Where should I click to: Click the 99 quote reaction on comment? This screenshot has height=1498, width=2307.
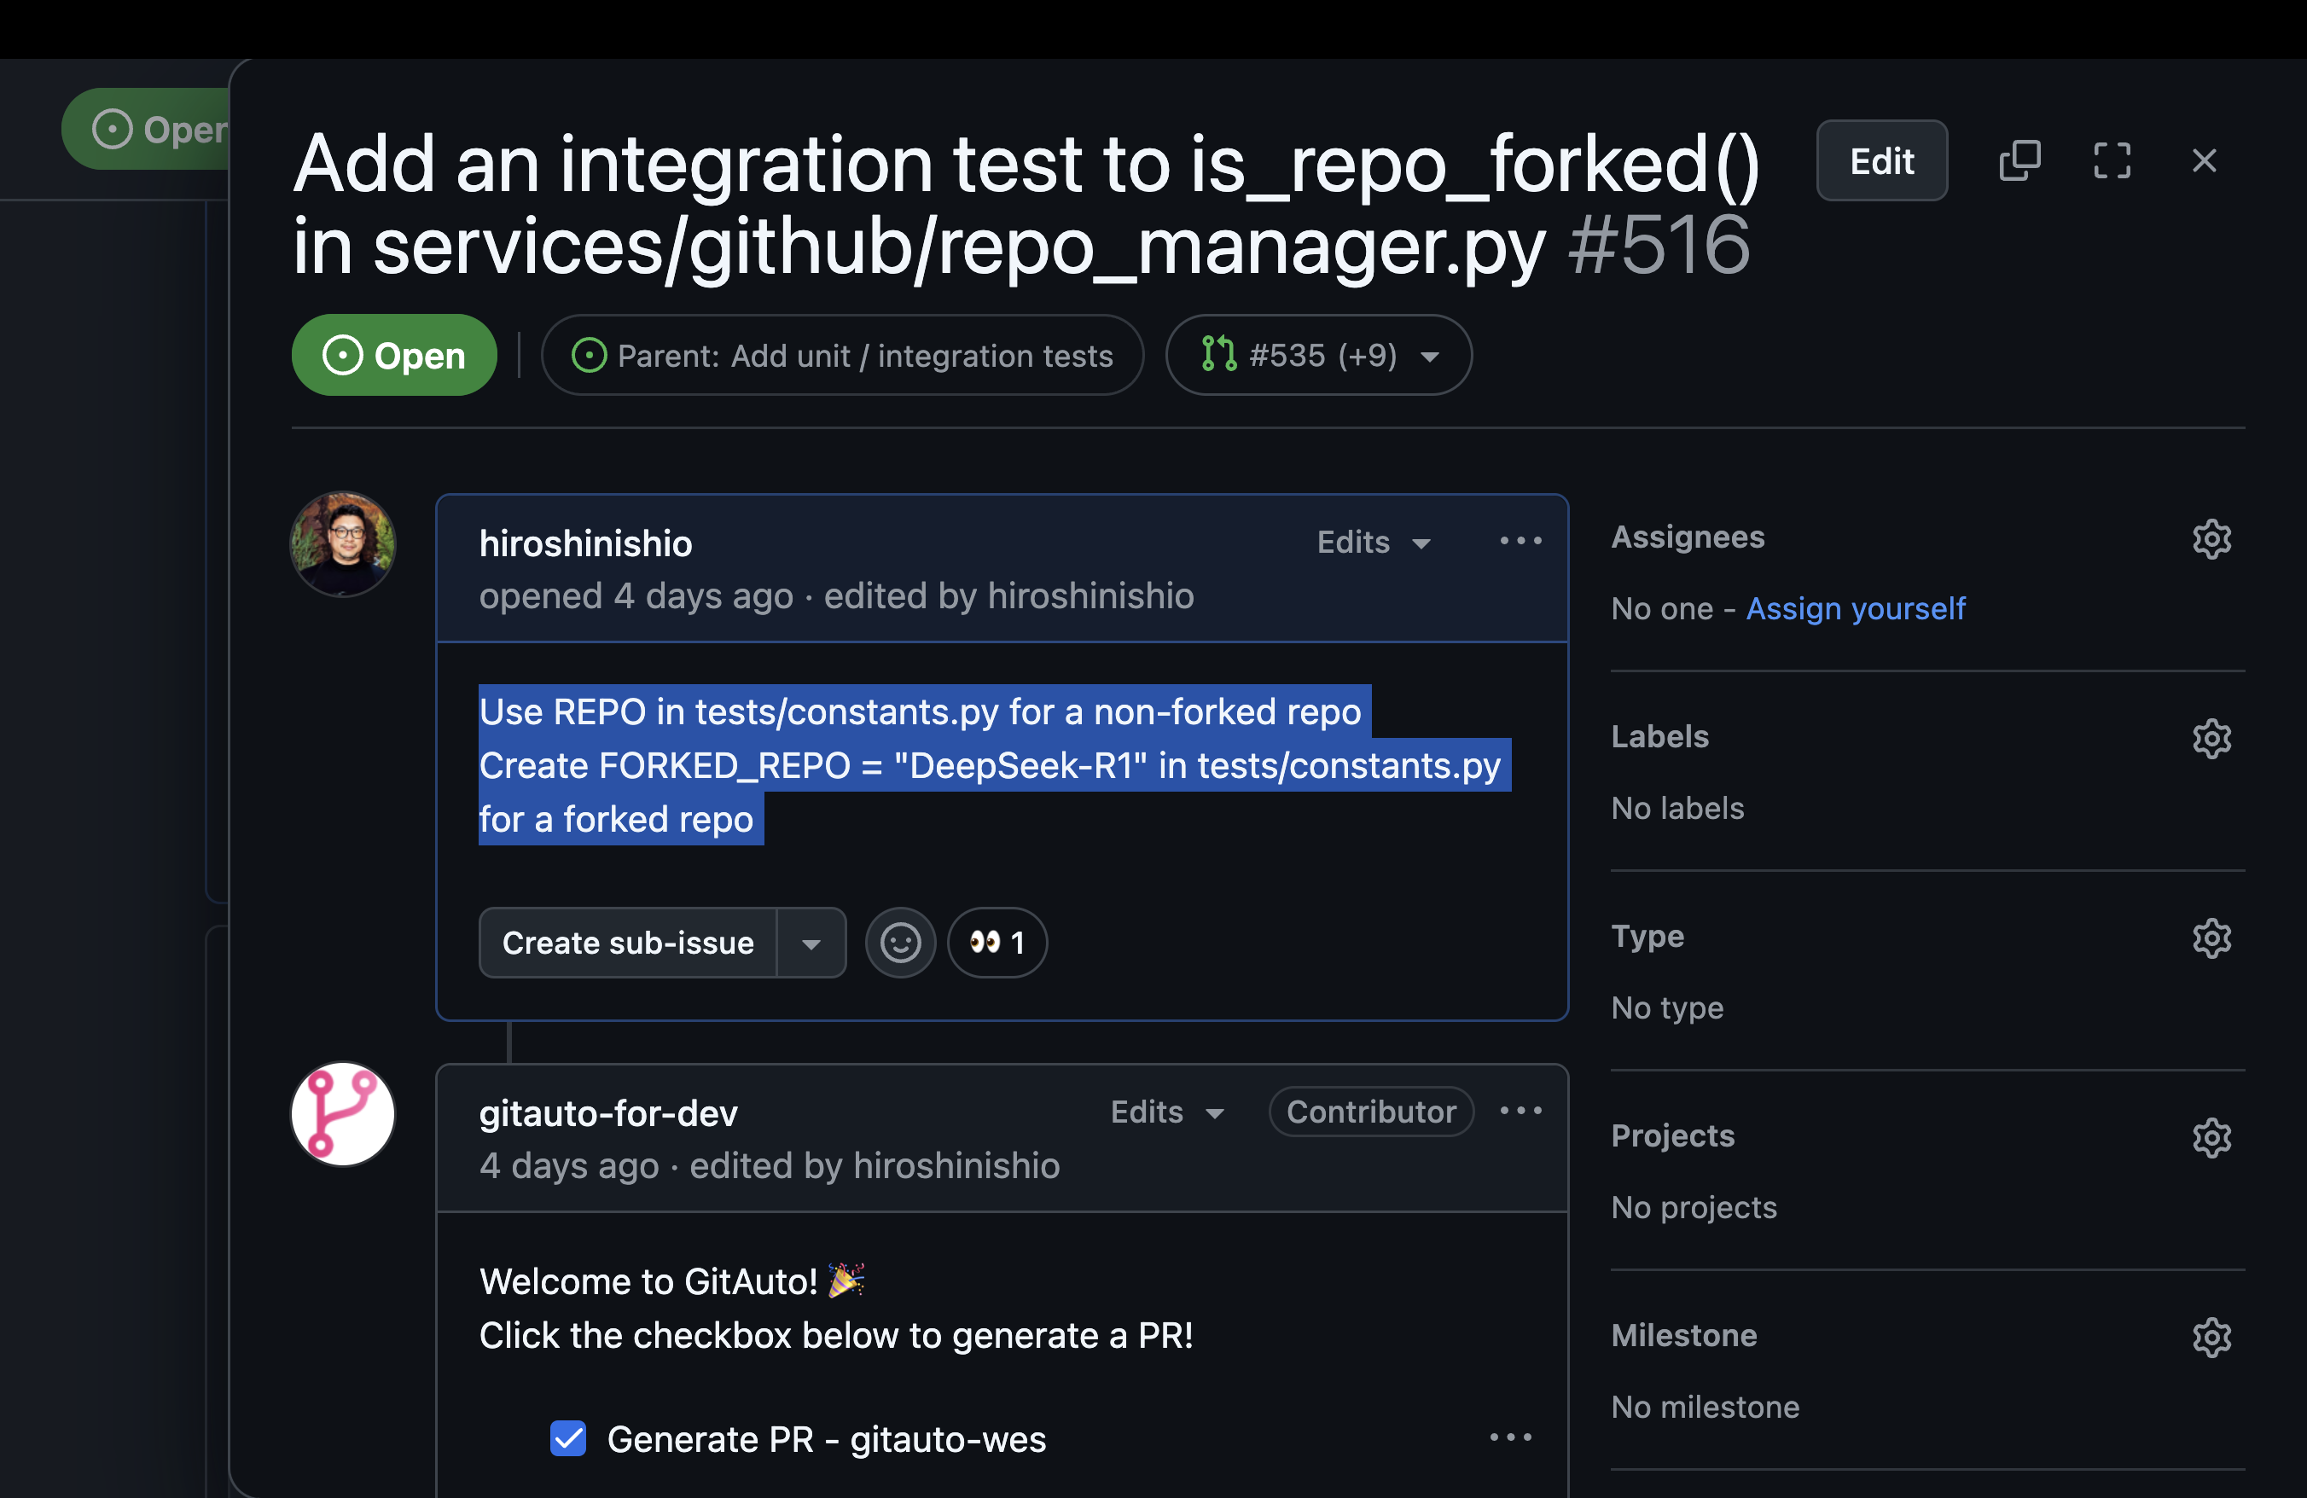996,942
